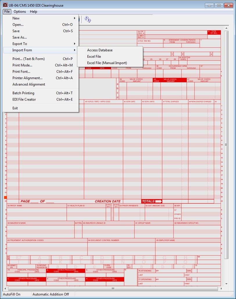Click the horizontal scrollbar thumb
Image resolution: width=236 pixels, height=299 pixels.
click(x=113, y=289)
